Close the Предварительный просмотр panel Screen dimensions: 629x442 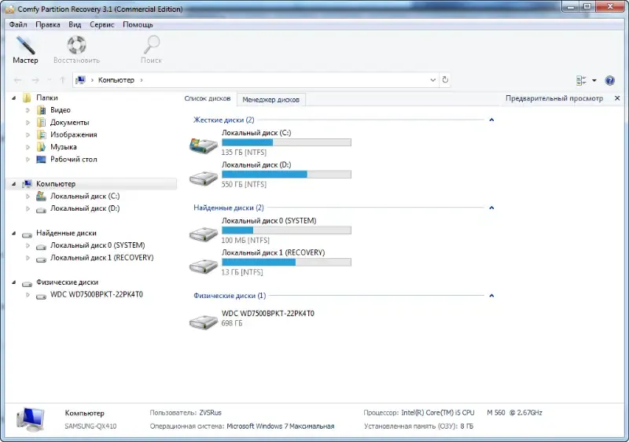click(x=617, y=98)
